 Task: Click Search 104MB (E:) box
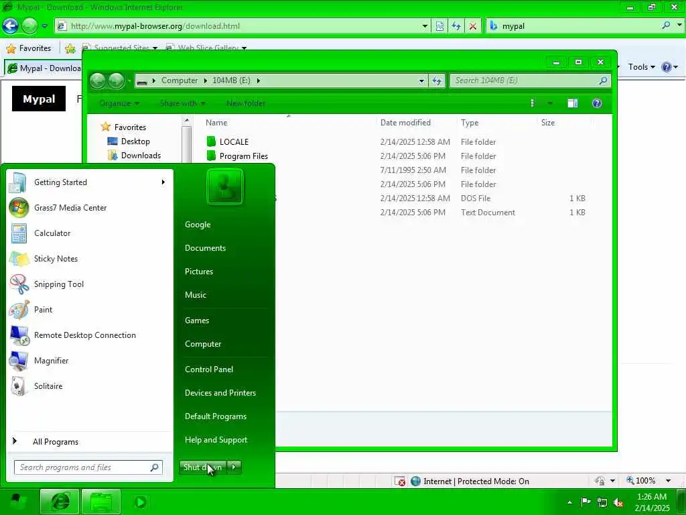click(530, 80)
